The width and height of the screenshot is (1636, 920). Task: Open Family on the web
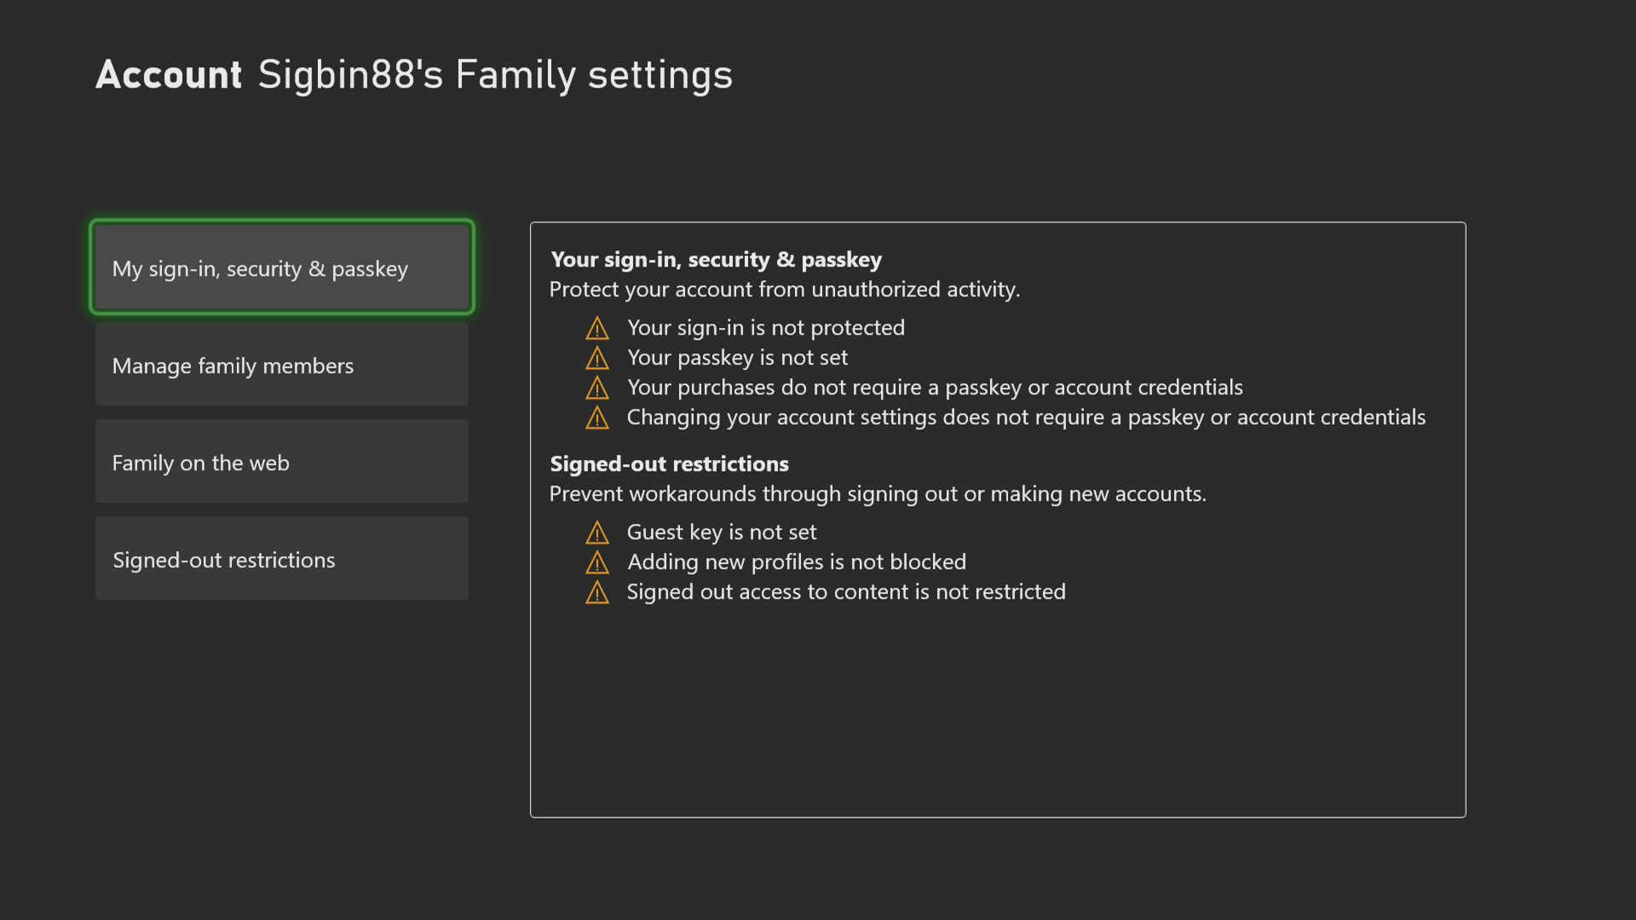click(x=281, y=462)
